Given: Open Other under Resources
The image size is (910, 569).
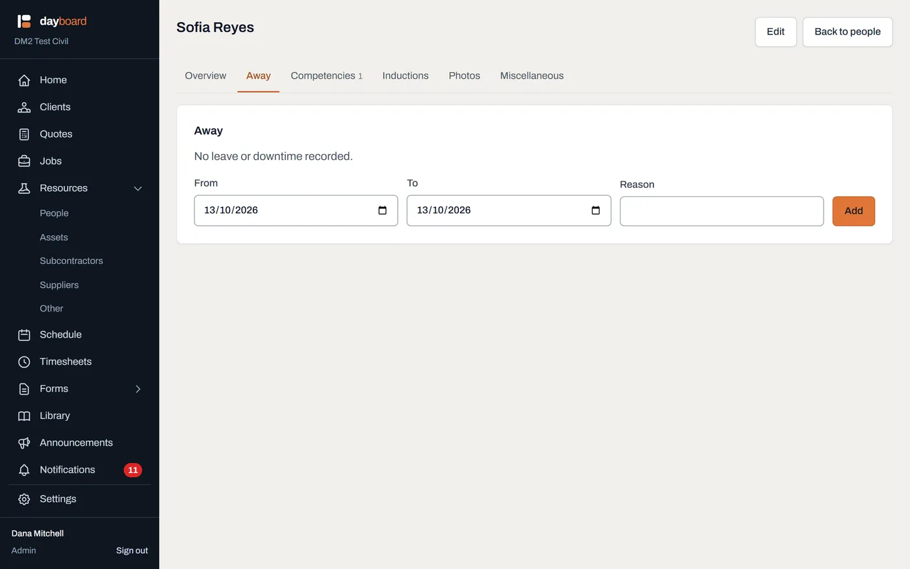Looking at the screenshot, I should click(x=51, y=308).
